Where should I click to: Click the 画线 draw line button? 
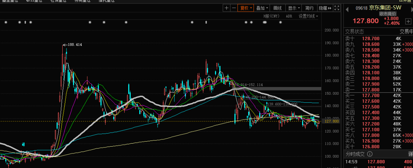coord(277,8)
